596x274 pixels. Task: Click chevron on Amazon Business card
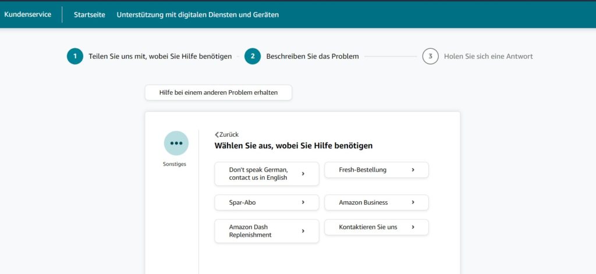pyautogui.click(x=413, y=202)
